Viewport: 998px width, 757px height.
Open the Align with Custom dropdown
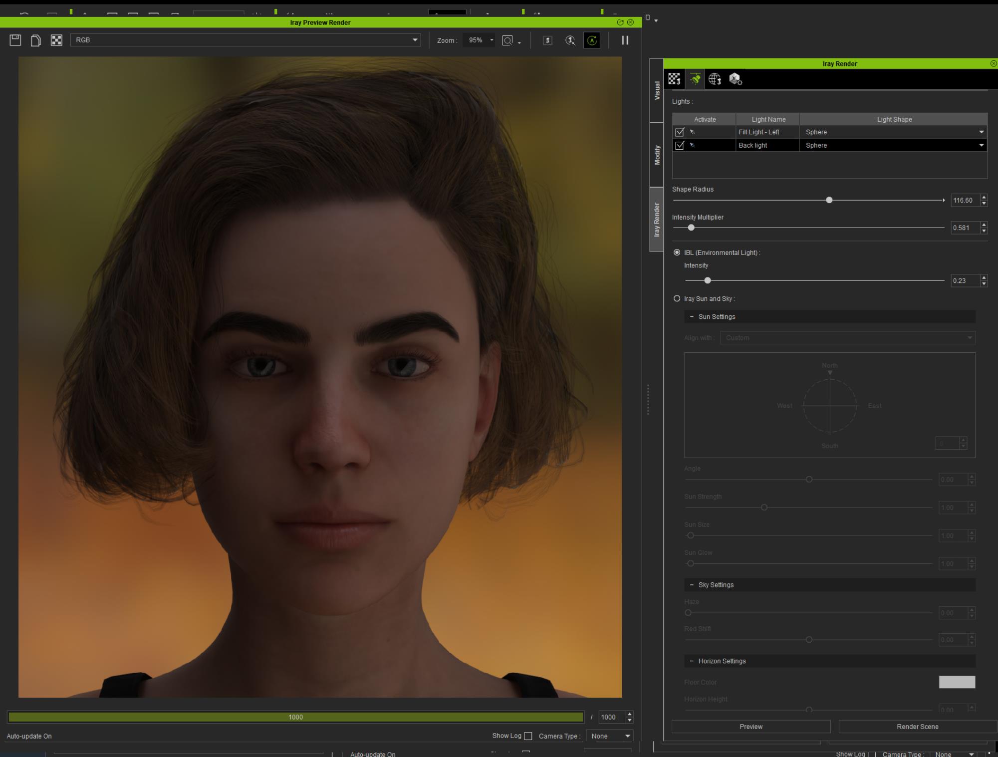click(x=847, y=338)
